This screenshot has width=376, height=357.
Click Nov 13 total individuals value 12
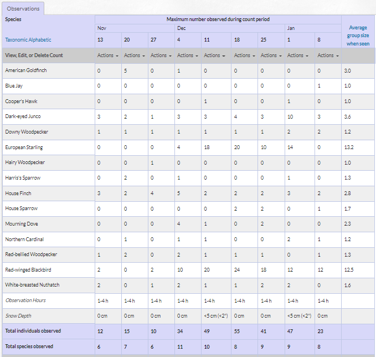(x=100, y=331)
